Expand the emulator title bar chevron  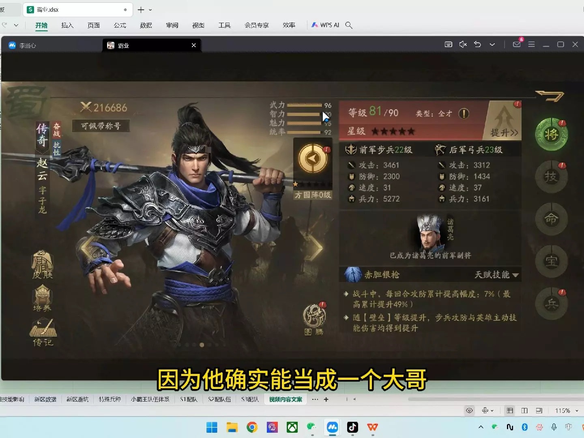tap(492, 45)
